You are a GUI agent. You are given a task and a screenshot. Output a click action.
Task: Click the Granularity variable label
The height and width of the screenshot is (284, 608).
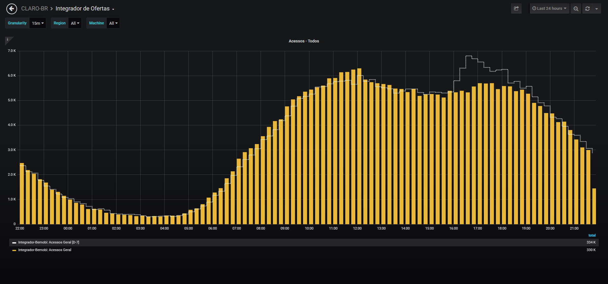click(17, 23)
